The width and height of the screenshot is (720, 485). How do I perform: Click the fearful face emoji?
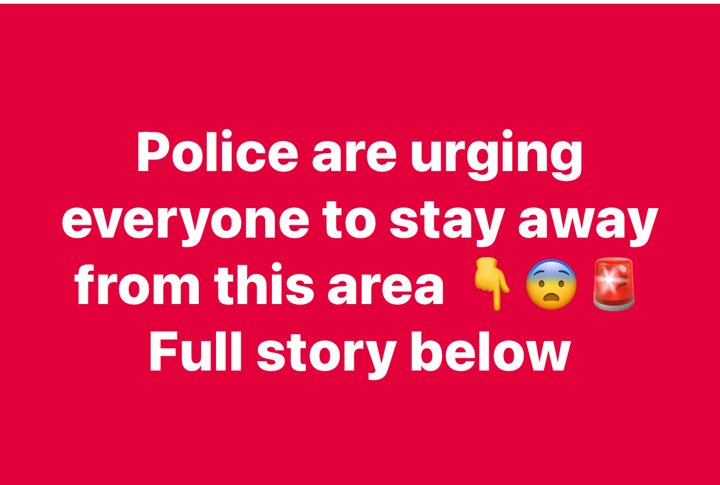[x=551, y=284]
